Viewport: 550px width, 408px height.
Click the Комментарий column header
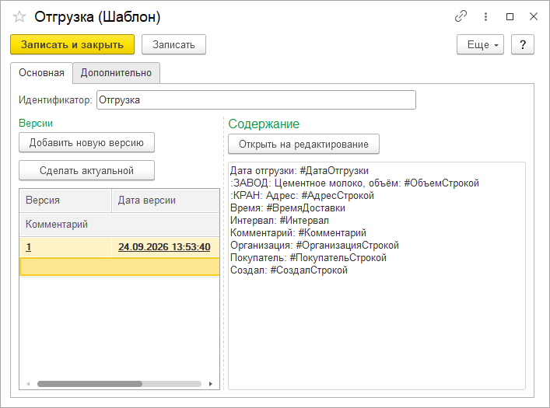[x=120, y=225]
